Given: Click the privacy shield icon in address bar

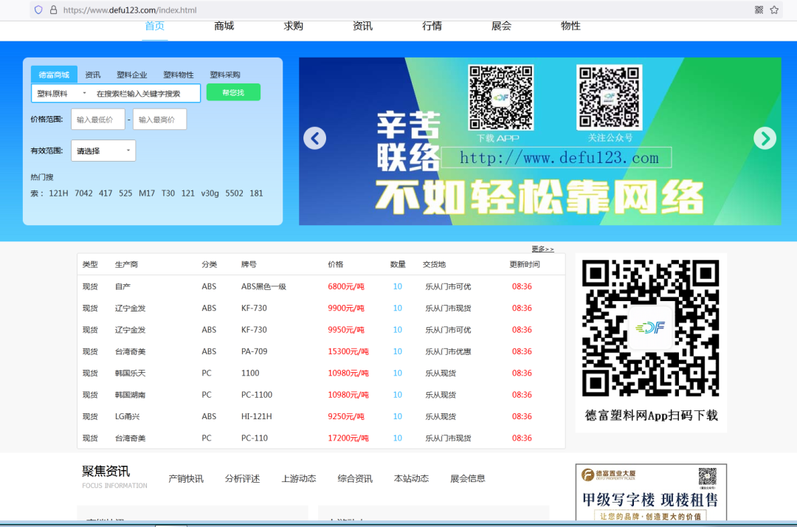Looking at the screenshot, I should pyautogui.click(x=38, y=10).
